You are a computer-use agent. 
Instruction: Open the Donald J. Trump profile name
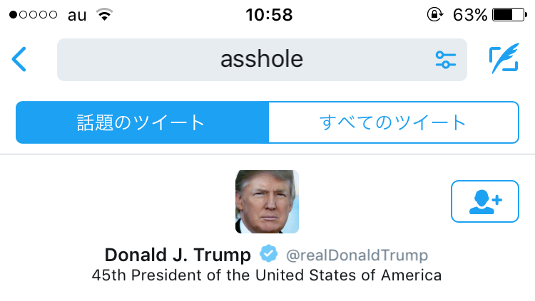178,255
